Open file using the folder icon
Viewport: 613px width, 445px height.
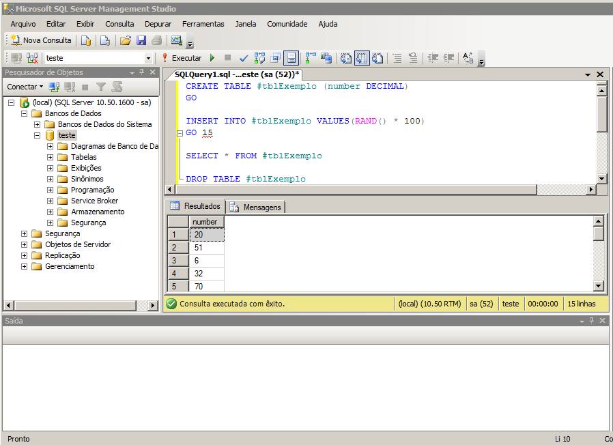coord(125,40)
